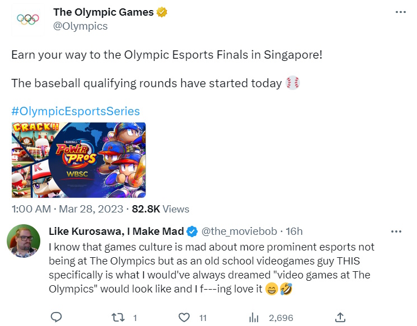This screenshot has height=326, width=417.
Task: Click the blue verified badge next to MovieBob's name
Action: click(x=191, y=231)
